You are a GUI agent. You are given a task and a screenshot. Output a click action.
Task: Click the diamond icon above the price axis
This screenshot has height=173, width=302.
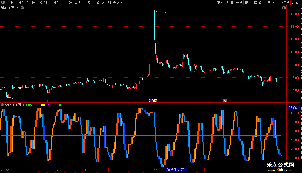[x=279, y=8]
